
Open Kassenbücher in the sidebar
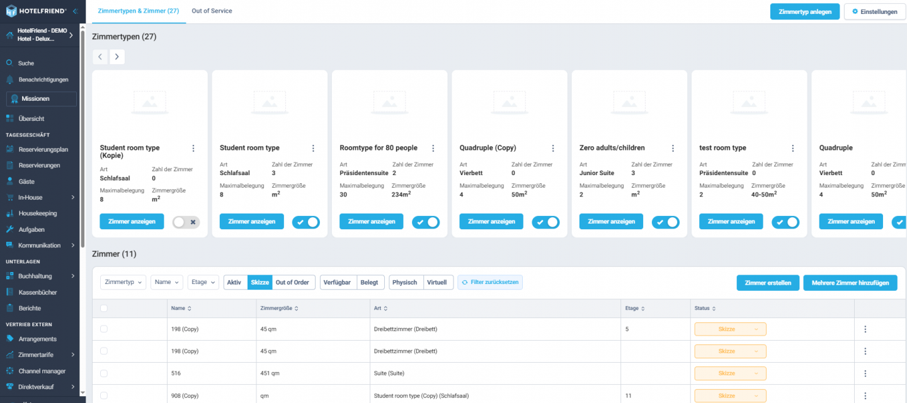coord(38,292)
